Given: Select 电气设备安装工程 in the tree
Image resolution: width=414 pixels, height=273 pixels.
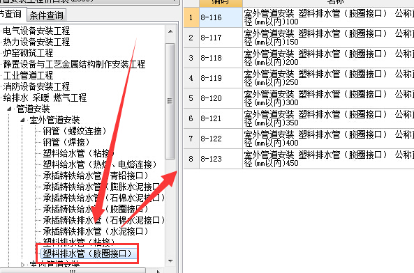Looking at the screenshot, I should 36,31.
